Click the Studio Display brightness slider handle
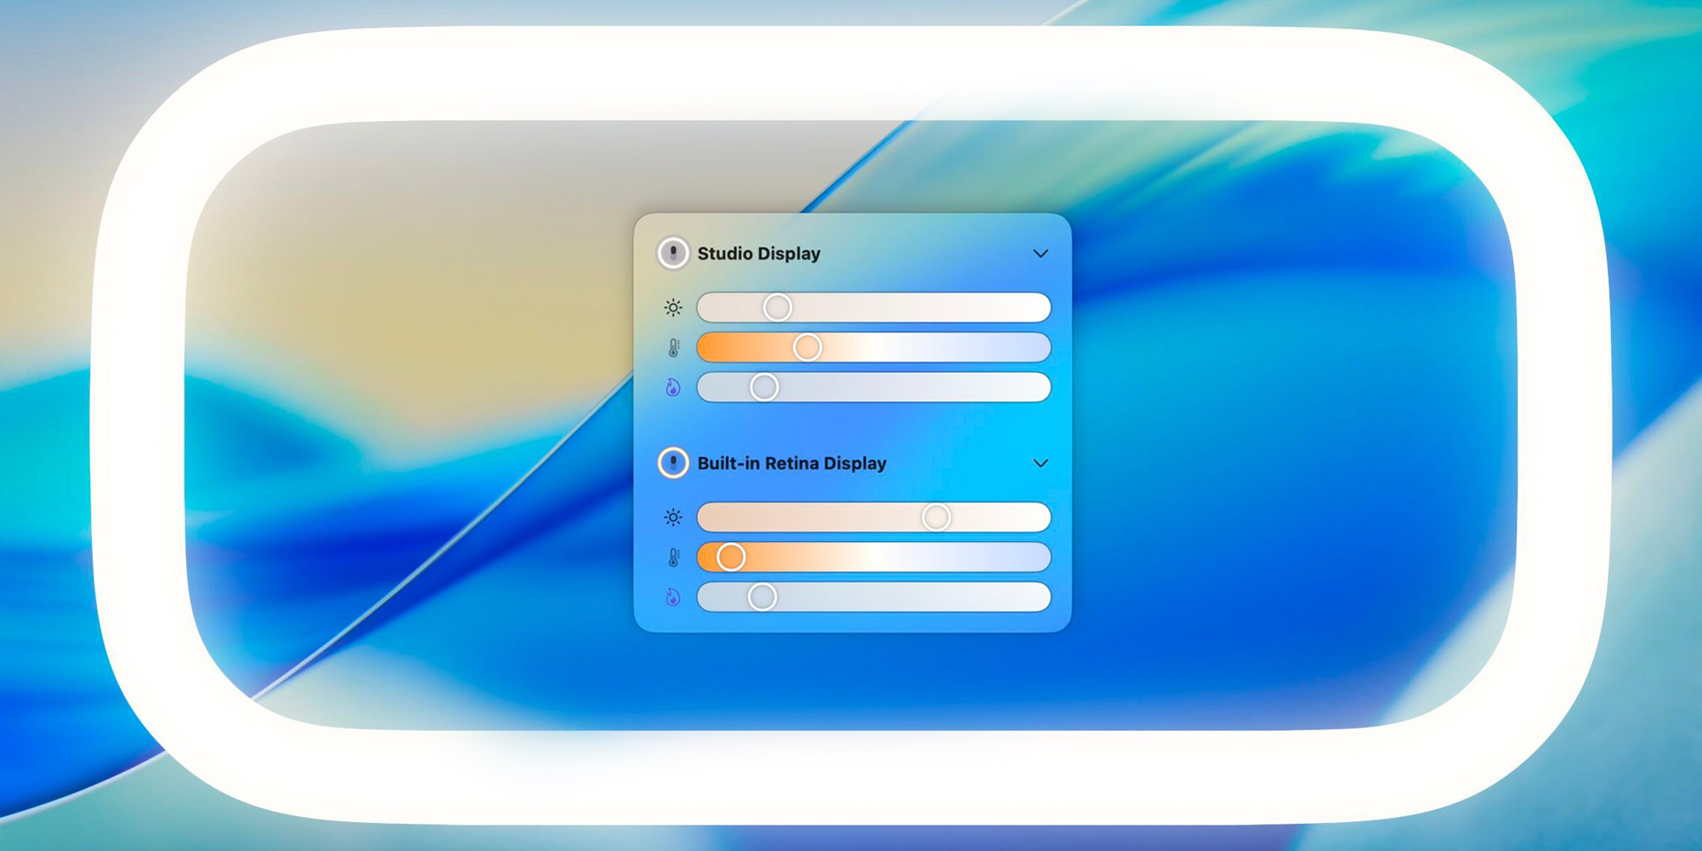The height and width of the screenshot is (851, 1702). click(x=777, y=308)
